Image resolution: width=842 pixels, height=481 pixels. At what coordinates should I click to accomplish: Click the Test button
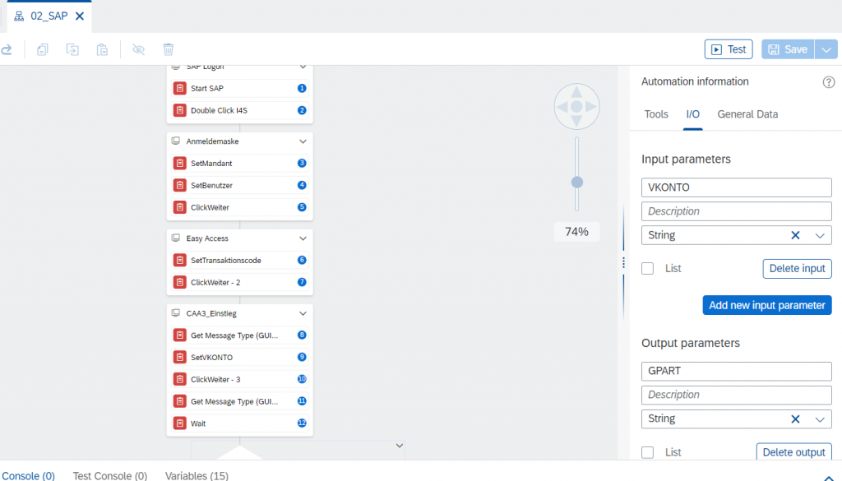click(729, 49)
